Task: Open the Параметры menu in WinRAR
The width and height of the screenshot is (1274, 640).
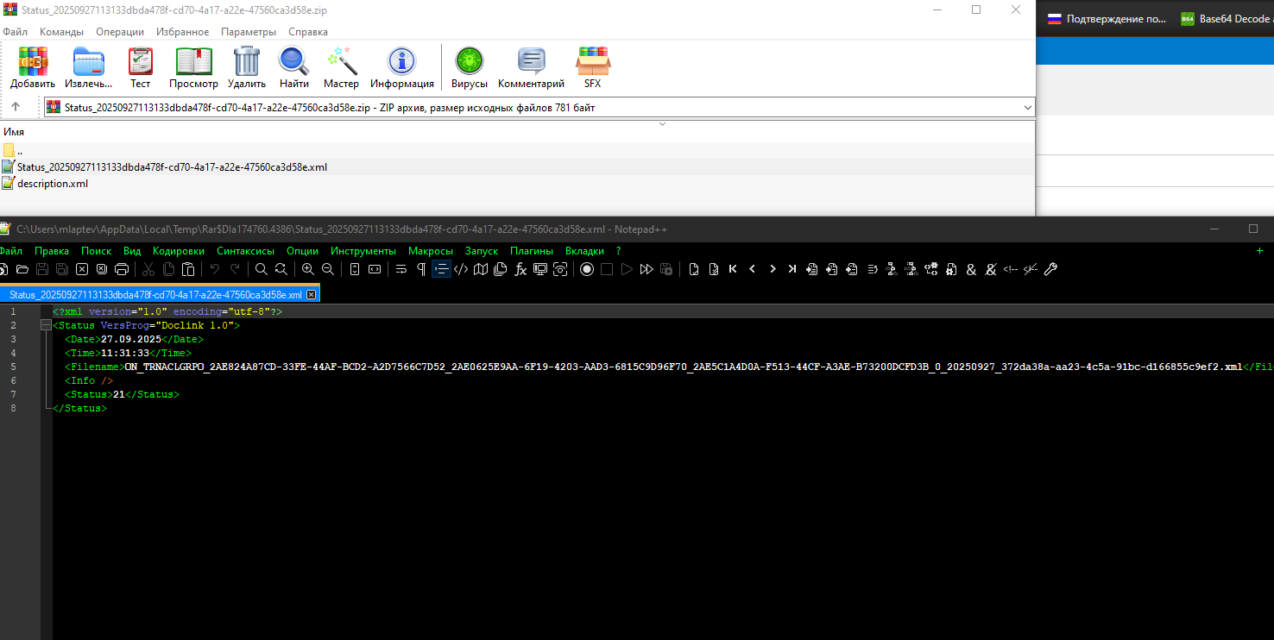Action: [x=249, y=32]
